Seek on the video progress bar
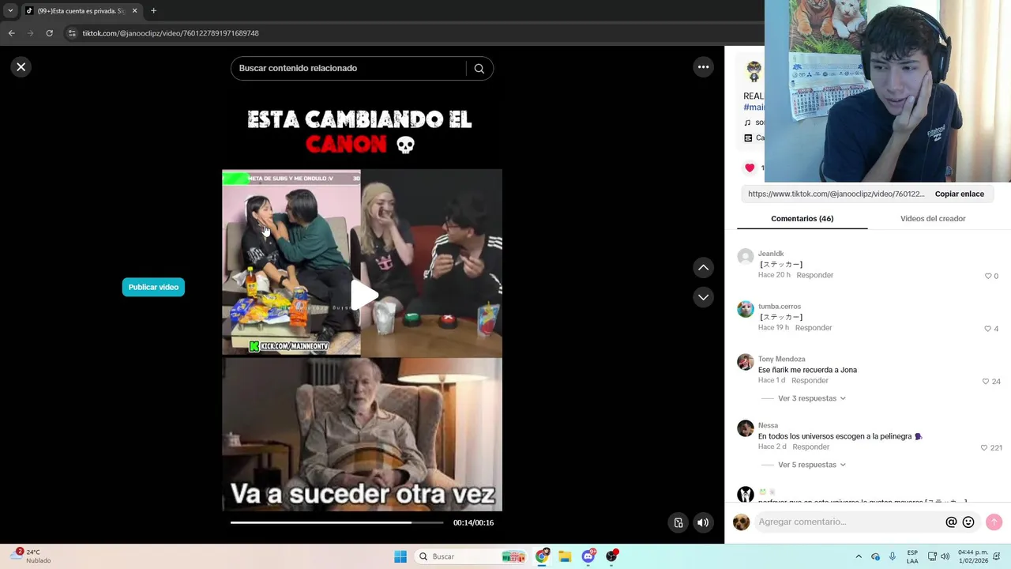Viewport: 1011px width, 569px height. [x=337, y=522]
